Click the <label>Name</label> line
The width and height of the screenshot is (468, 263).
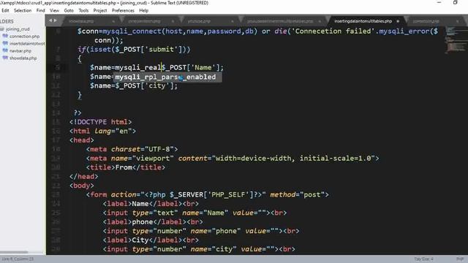[151, 204]
